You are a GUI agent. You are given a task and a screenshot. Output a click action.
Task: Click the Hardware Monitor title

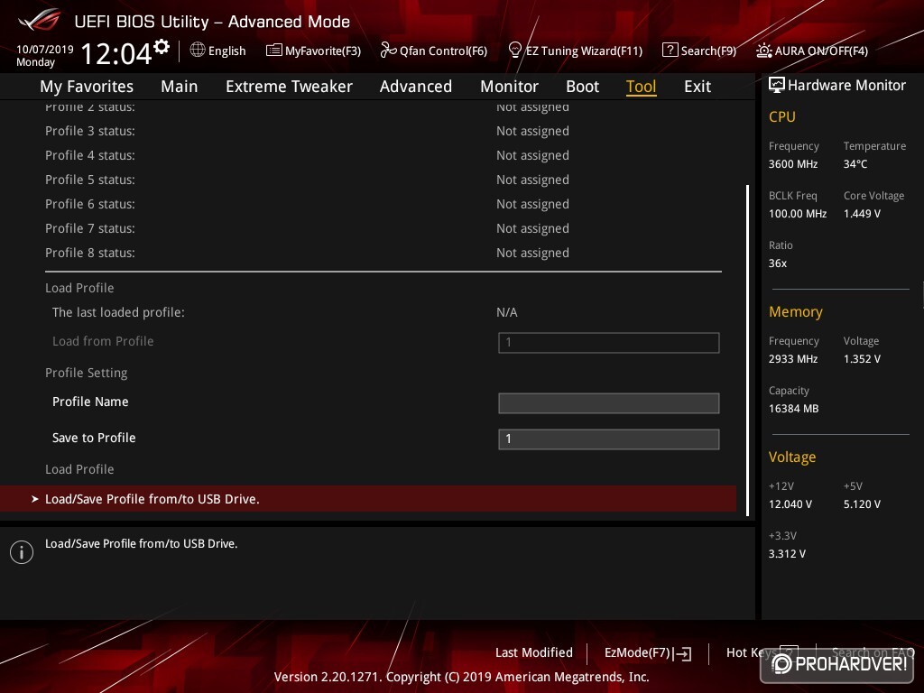pyautogui.click(x=846, y=86)
